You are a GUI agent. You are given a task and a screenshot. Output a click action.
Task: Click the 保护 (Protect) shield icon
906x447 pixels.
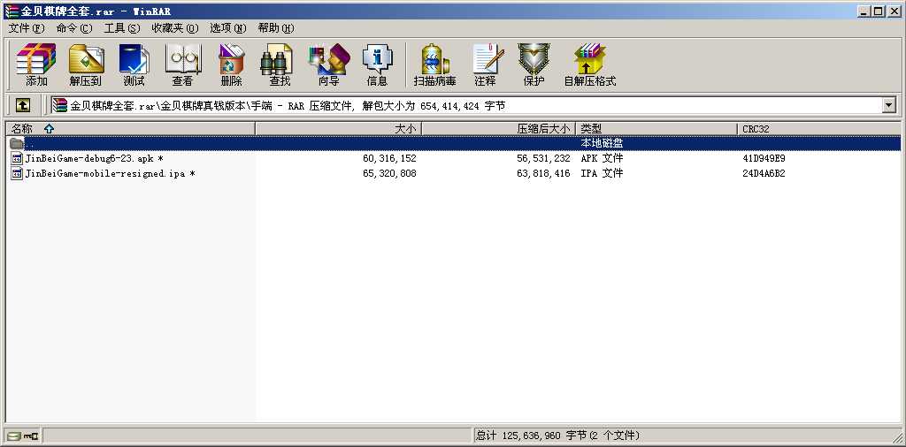pos(534,64)
